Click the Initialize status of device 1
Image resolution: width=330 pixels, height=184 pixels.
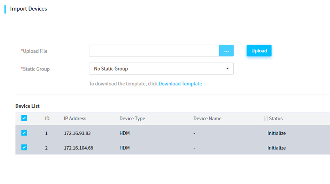276,133
